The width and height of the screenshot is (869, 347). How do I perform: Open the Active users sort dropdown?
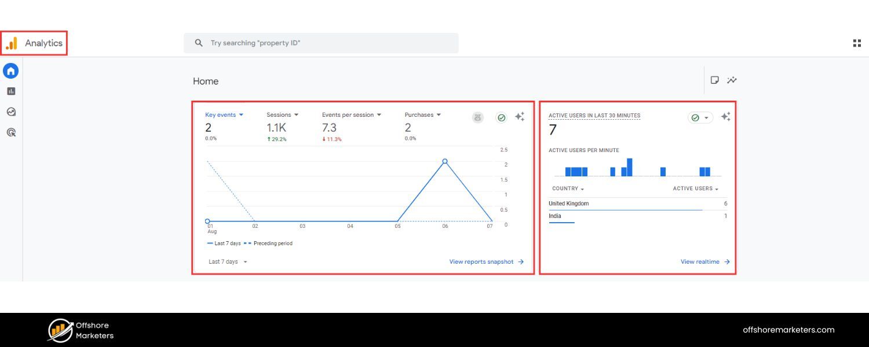[x=695, y=188]
